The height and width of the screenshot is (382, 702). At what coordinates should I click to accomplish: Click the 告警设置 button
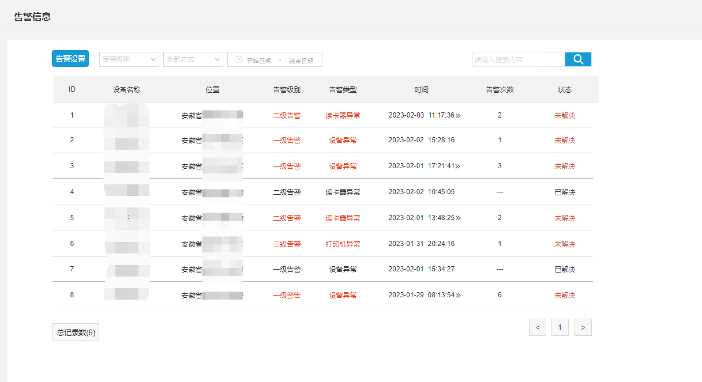[70, 59]
